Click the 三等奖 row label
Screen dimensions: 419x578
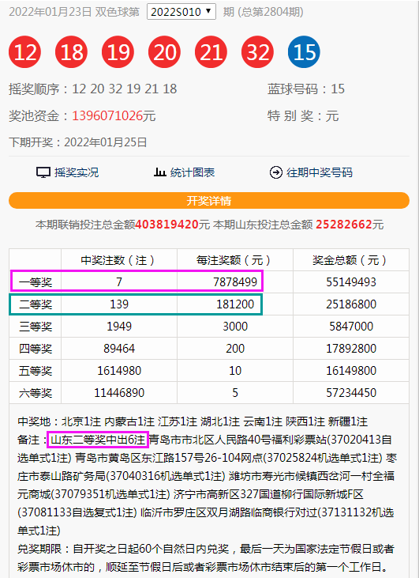pos(36,327)
